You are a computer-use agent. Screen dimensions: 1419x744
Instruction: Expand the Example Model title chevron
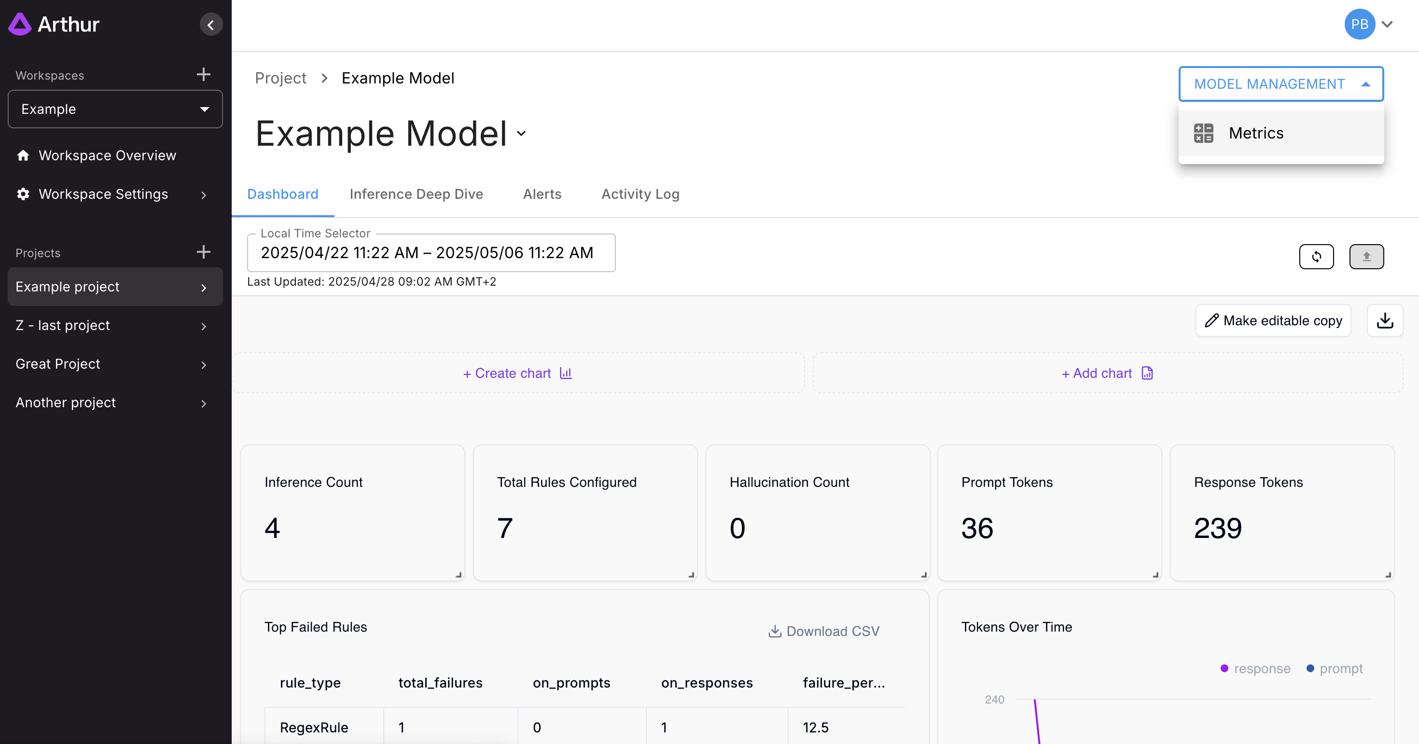click(521, 133)
